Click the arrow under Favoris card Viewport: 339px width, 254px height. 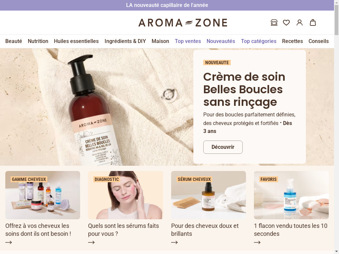pos(257,242)
